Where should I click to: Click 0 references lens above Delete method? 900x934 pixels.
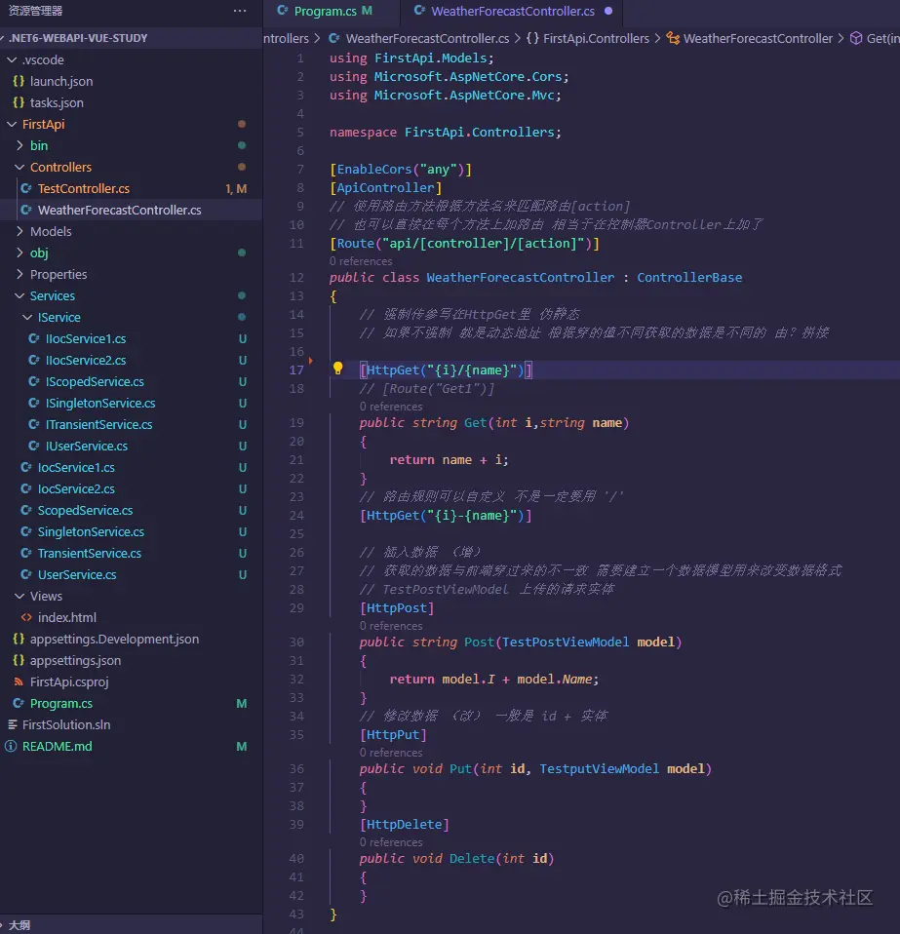(x=391, y=841)
